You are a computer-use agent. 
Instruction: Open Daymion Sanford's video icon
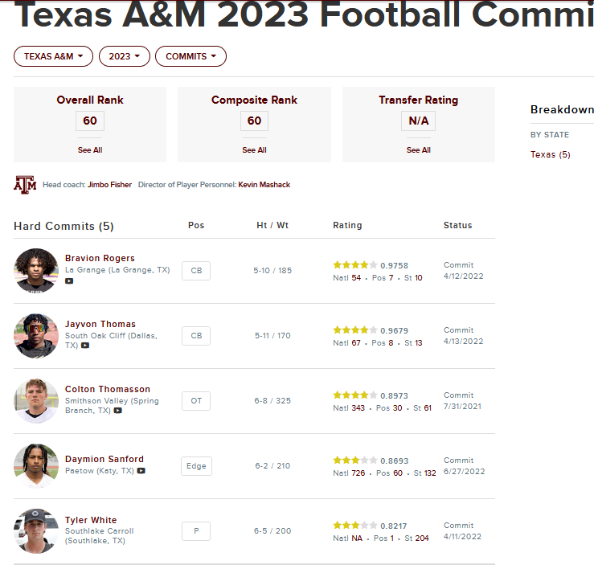click(x=141, y=471)
